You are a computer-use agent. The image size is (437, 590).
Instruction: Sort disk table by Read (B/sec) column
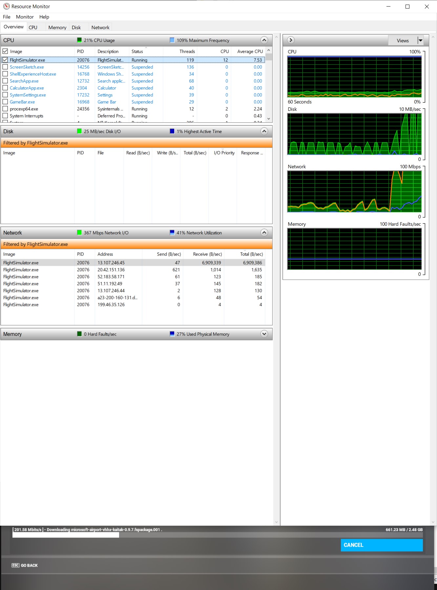click(138, 153)
